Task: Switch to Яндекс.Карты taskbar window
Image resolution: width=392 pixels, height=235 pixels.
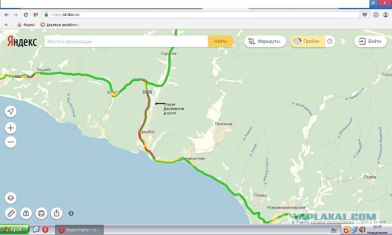Action: coord(80,229)
